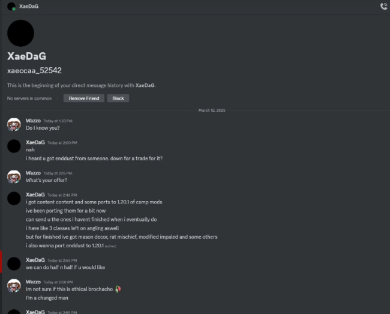Click the emoji after "ethical brochacho"
The width and height of the screenshot is (390, 314).
pos(118,289)
